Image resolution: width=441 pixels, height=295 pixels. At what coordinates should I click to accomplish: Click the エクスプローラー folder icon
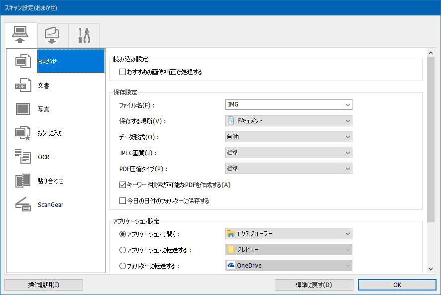click(x=231, y=234)
